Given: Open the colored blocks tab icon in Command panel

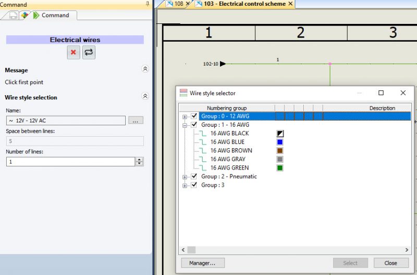Looking at the screenshot, I should click(24, 15).
